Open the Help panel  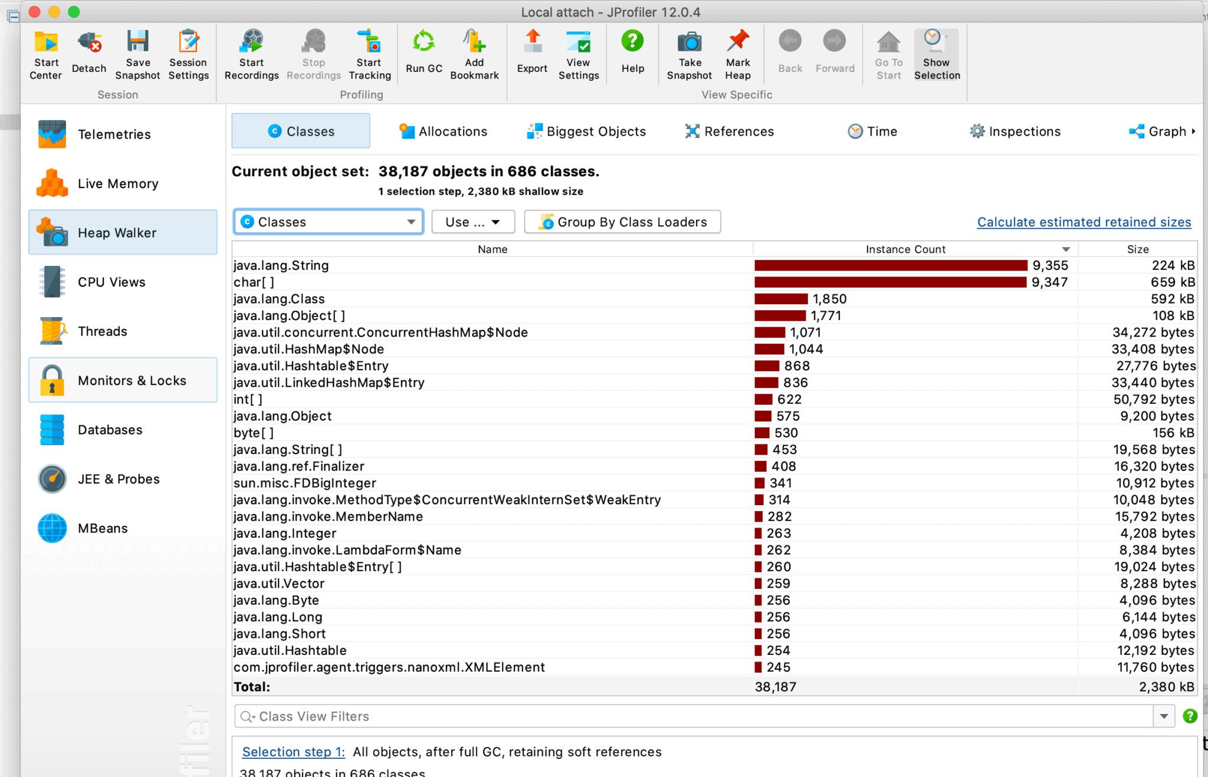(632, 53)
